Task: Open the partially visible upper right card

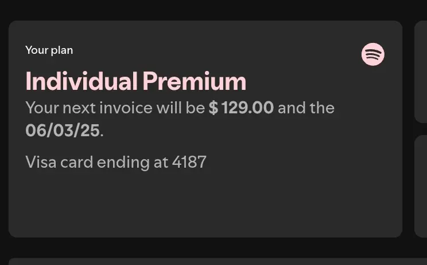Action: click(x=421, y=72)
